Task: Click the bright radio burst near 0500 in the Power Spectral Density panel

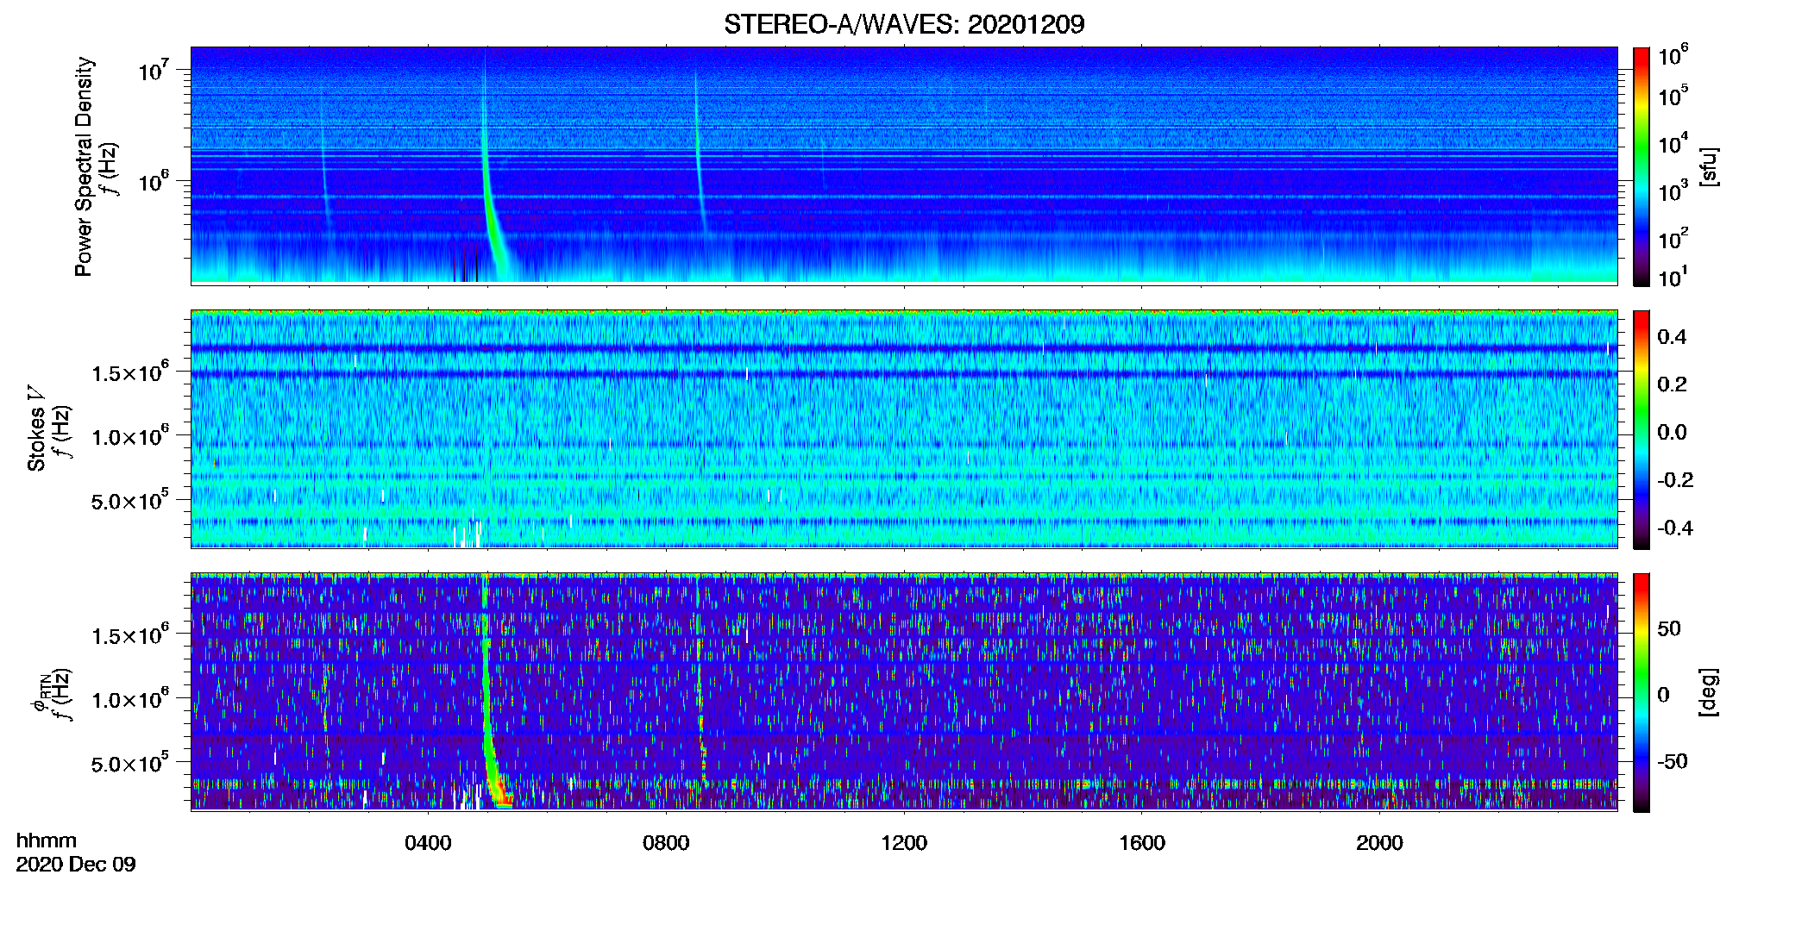Action: (490, 207)
